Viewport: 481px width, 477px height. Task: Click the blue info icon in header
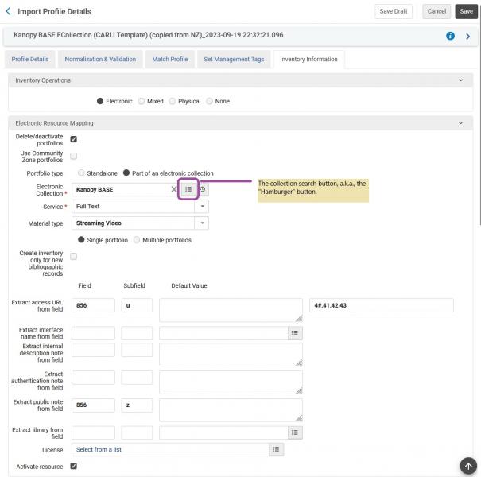pos(450,36)
